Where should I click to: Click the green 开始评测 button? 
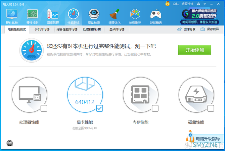click(195, 50)
